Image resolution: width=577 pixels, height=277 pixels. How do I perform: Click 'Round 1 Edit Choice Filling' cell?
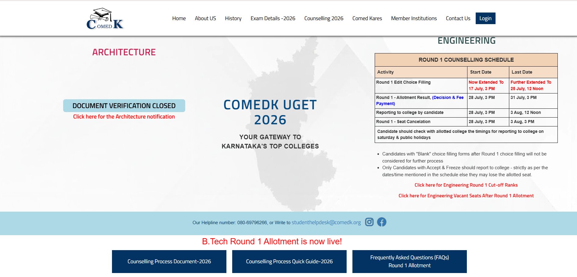click(x=421, y=86)
